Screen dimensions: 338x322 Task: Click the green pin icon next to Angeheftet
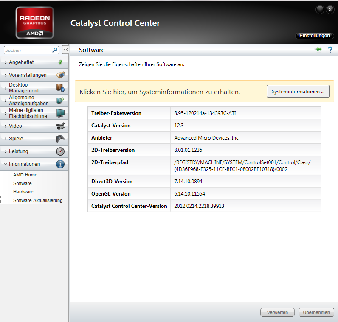[x=60, y=62]
